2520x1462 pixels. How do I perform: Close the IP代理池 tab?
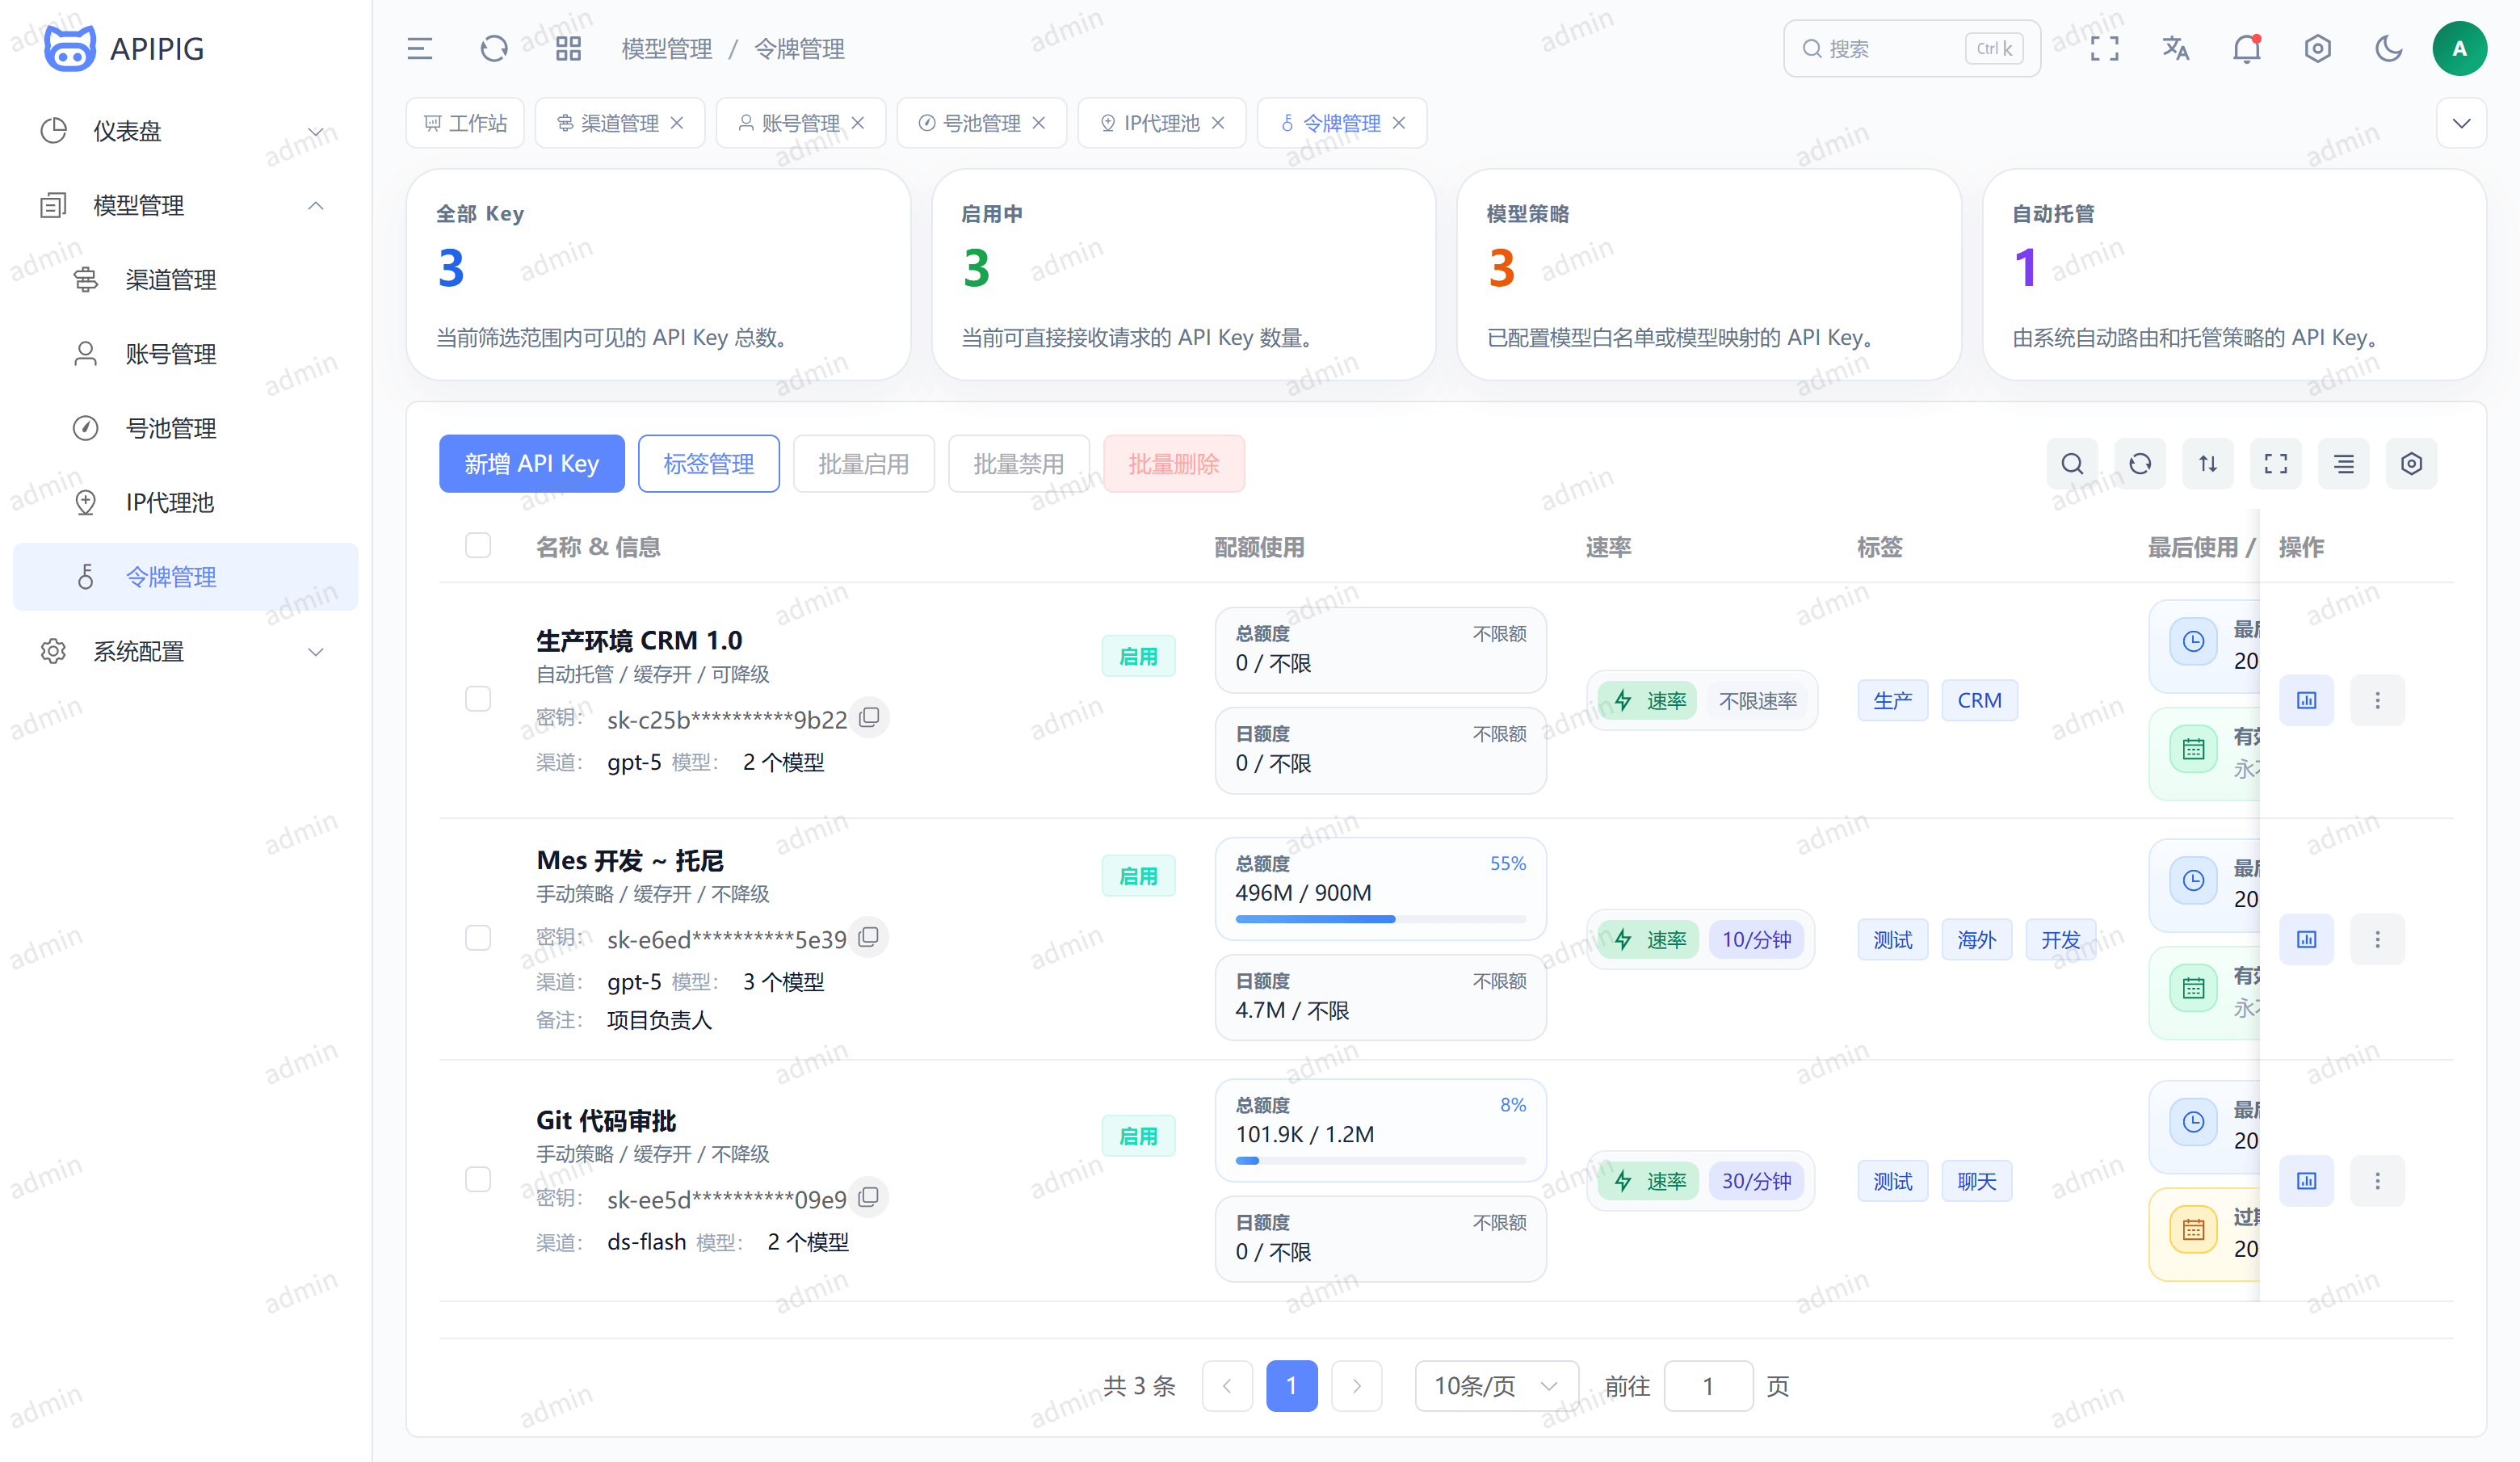tap(1218, 123)
